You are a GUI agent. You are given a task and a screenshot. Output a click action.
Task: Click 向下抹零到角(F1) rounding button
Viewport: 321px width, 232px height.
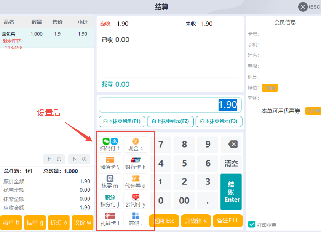pyautogui.click(x=122, y=121)
